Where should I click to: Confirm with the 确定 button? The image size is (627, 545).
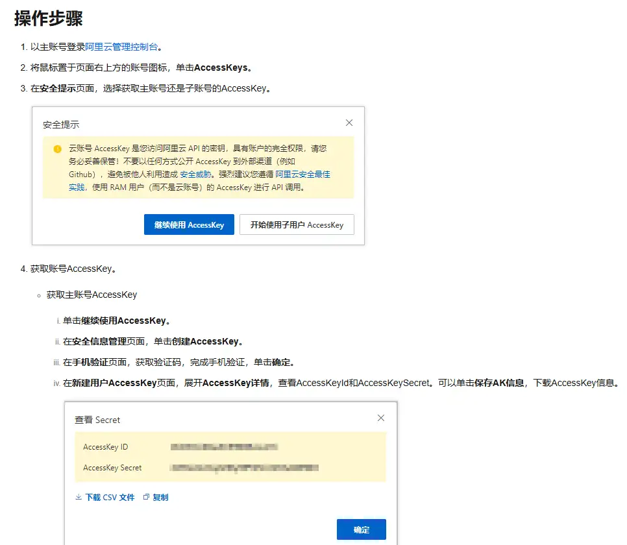tap(361, 529)
